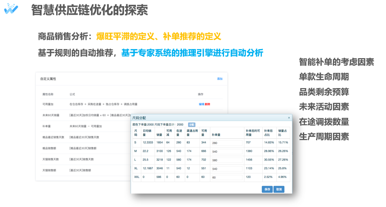This screenshot has width=386, height=207.
Task: Click the blue text 基于专家系统的推理引擎进行自动分析
Action: click(x=192, y=53)
